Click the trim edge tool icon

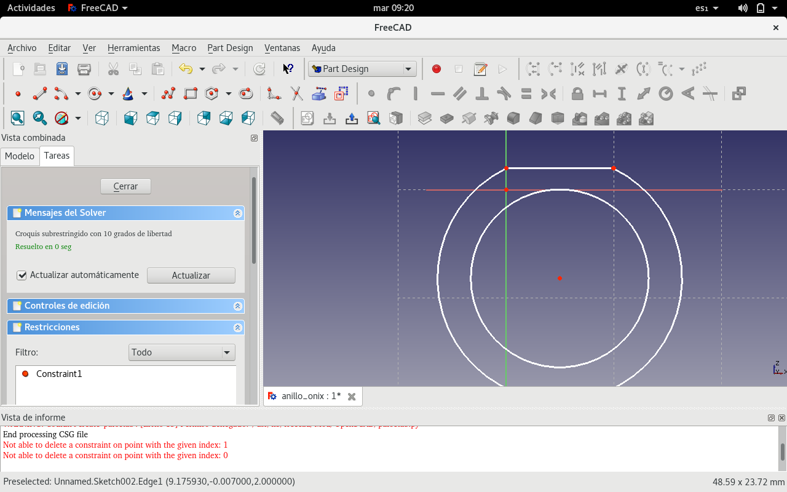(296, 94)
